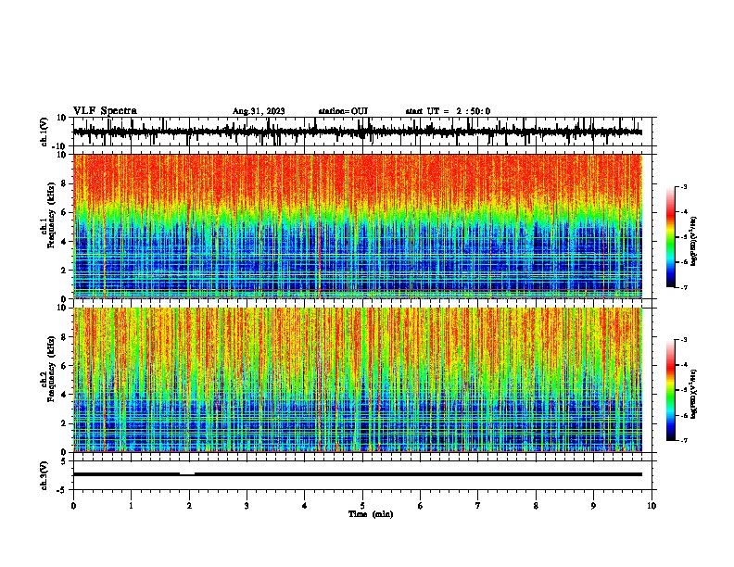Image resolution: width=734 pixels, height=567 pixels.
Task: Click the "VLF Spectra" plot title
Action: (106, 111)
